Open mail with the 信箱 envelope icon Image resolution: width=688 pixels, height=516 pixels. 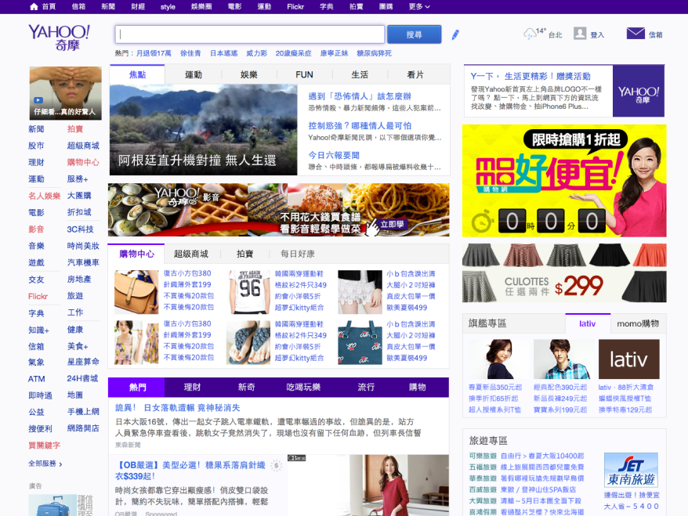634,34
